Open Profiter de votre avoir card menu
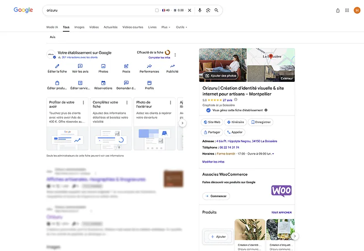This screenshot has width=364, height=251. (83, 102)
